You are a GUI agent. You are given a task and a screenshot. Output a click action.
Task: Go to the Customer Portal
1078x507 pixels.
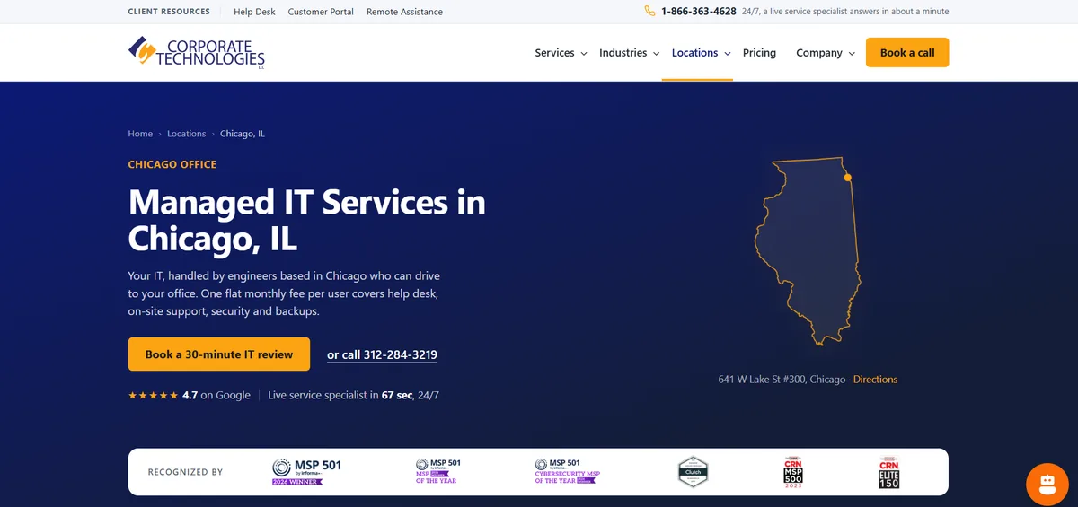coord(321,12)
